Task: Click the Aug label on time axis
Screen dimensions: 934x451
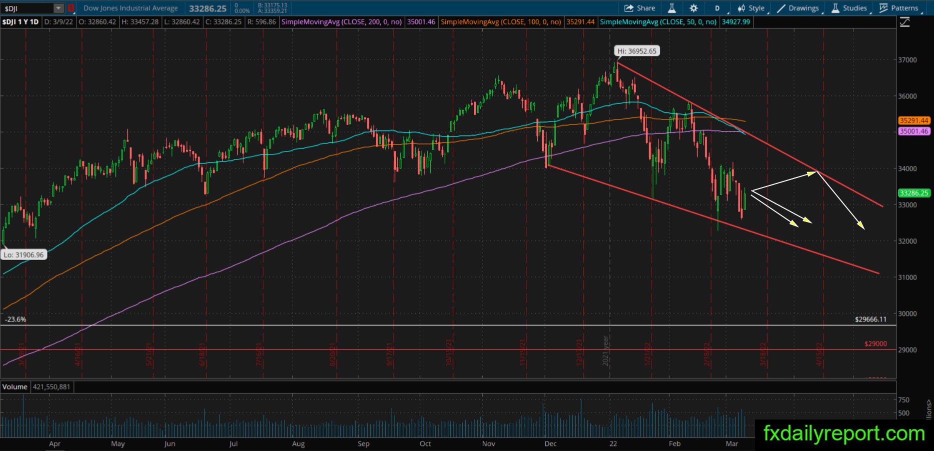Action: (x=298, y=443)
